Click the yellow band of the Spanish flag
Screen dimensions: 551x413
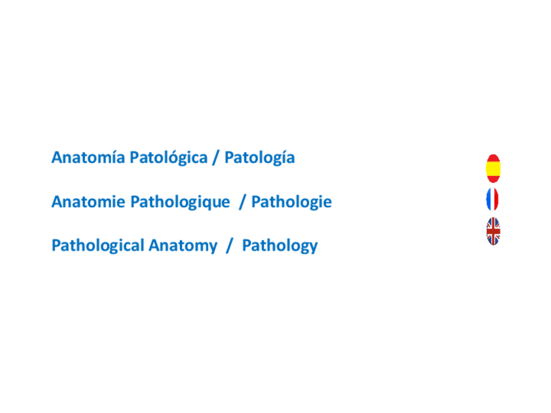pos(493,169)
